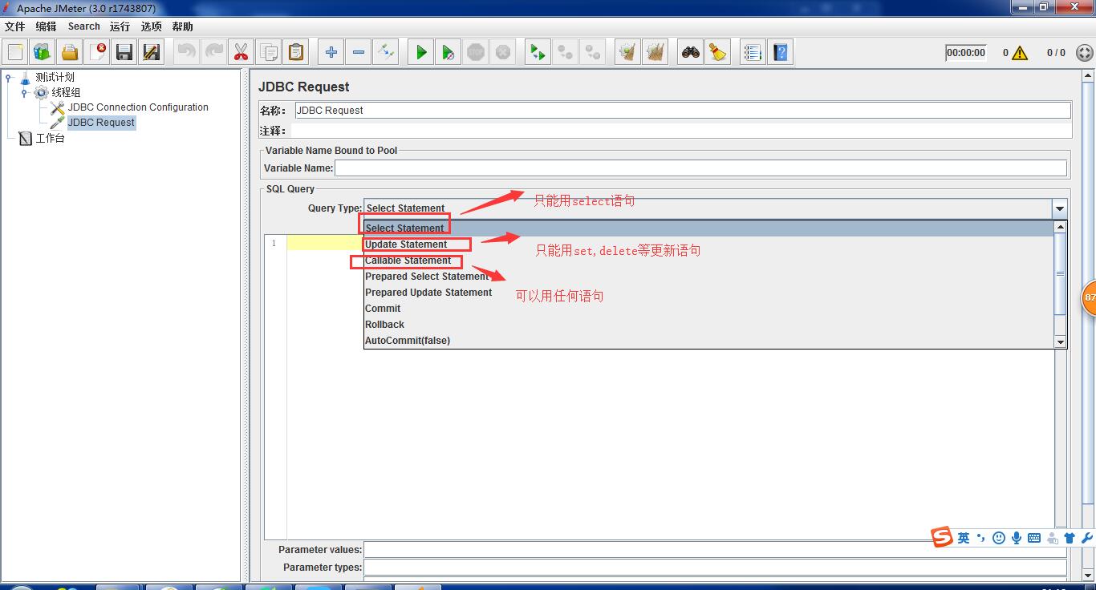Expand all nodes with plus icon
1096x590 pixels.
click(331, 52)
